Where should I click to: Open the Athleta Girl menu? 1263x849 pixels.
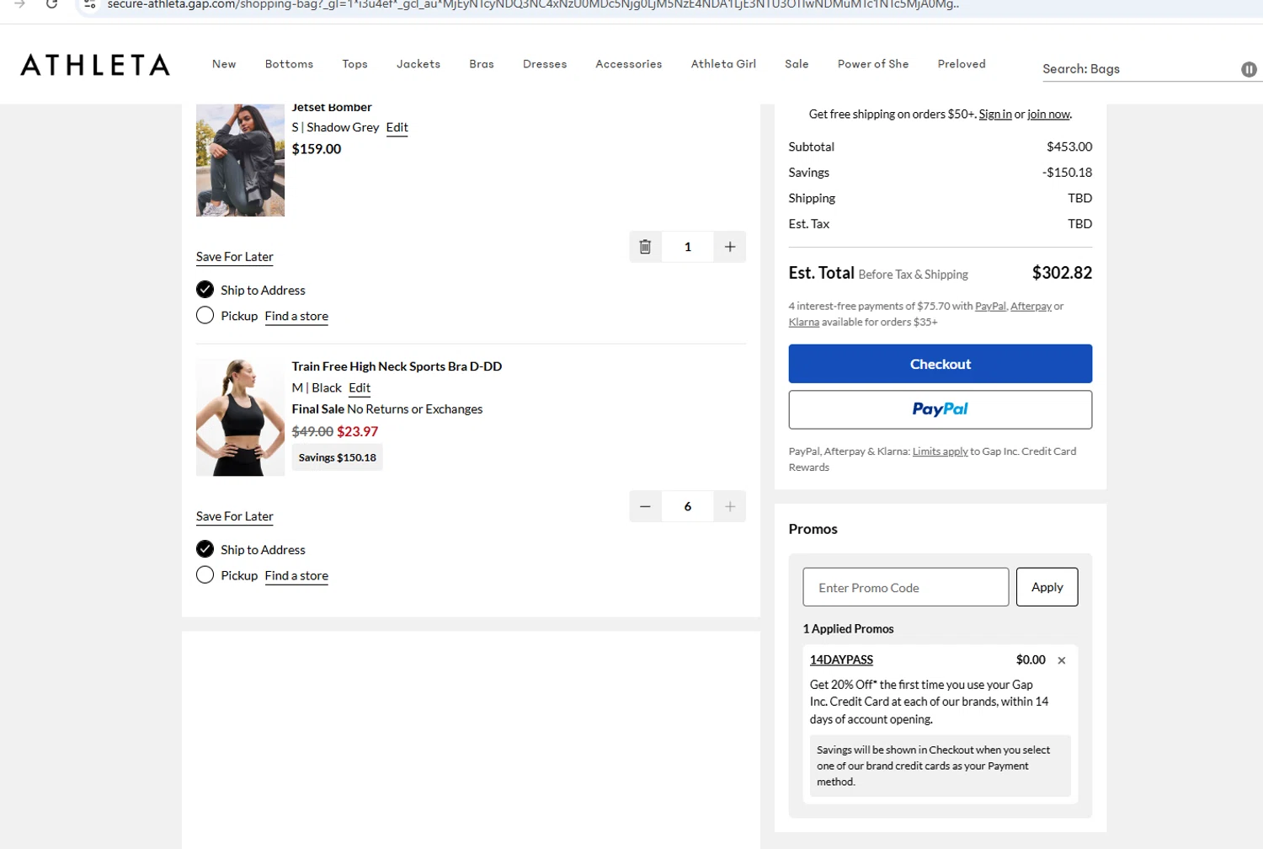[723, 64]
